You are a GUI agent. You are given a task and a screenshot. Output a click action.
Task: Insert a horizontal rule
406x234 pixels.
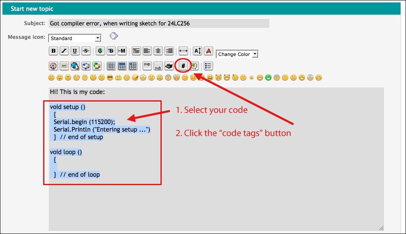183,51
